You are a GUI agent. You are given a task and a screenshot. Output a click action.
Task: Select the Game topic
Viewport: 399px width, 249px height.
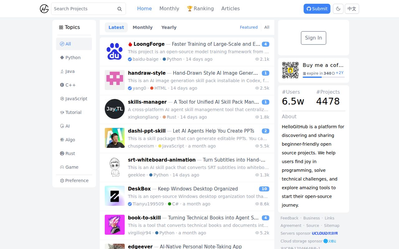click(x=74, y=167)
